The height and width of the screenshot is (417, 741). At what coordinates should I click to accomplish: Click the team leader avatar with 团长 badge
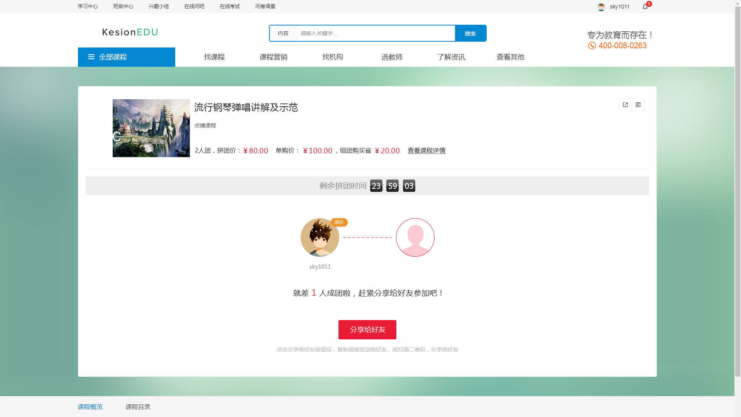coord(320,237)
